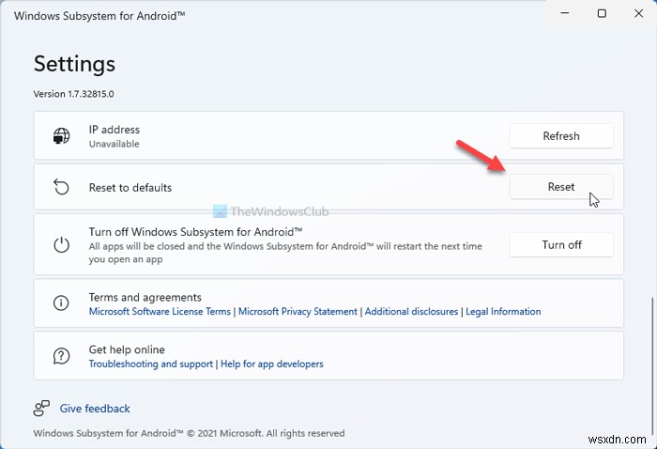Open the Legal Information link
This screenshot has width=657, height=449.
[503, 312]
